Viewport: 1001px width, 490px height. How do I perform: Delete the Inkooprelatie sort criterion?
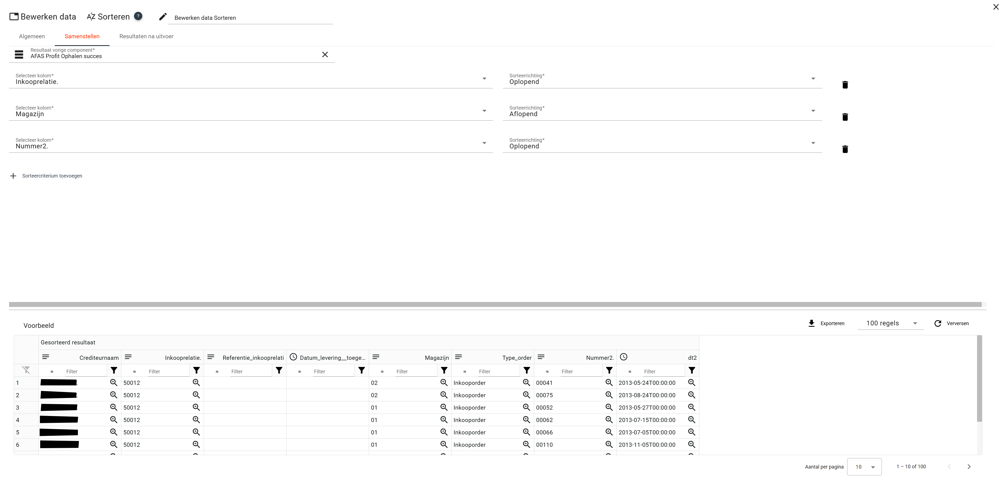[x=845, y=85]
